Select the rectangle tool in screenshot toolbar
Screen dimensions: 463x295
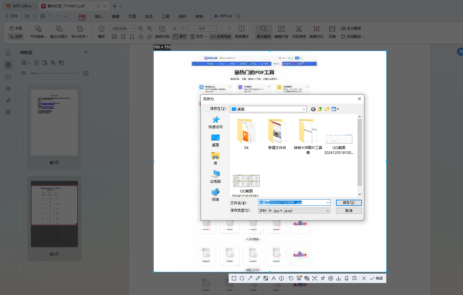click(234, 278)
